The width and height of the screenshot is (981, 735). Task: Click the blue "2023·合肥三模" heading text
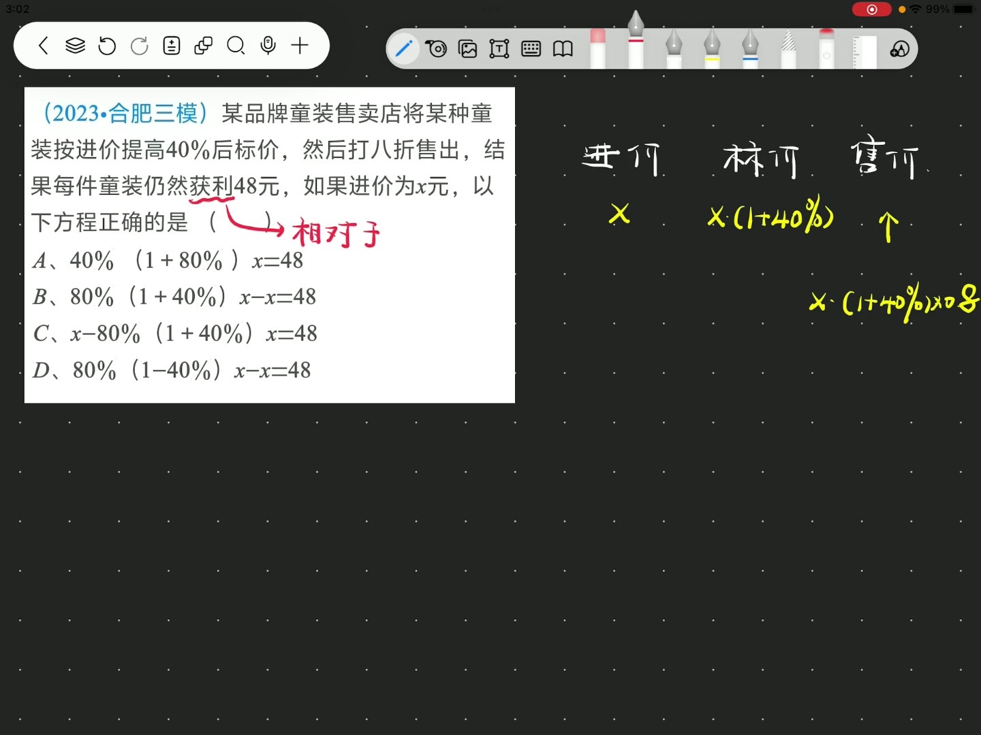[125, 113]
